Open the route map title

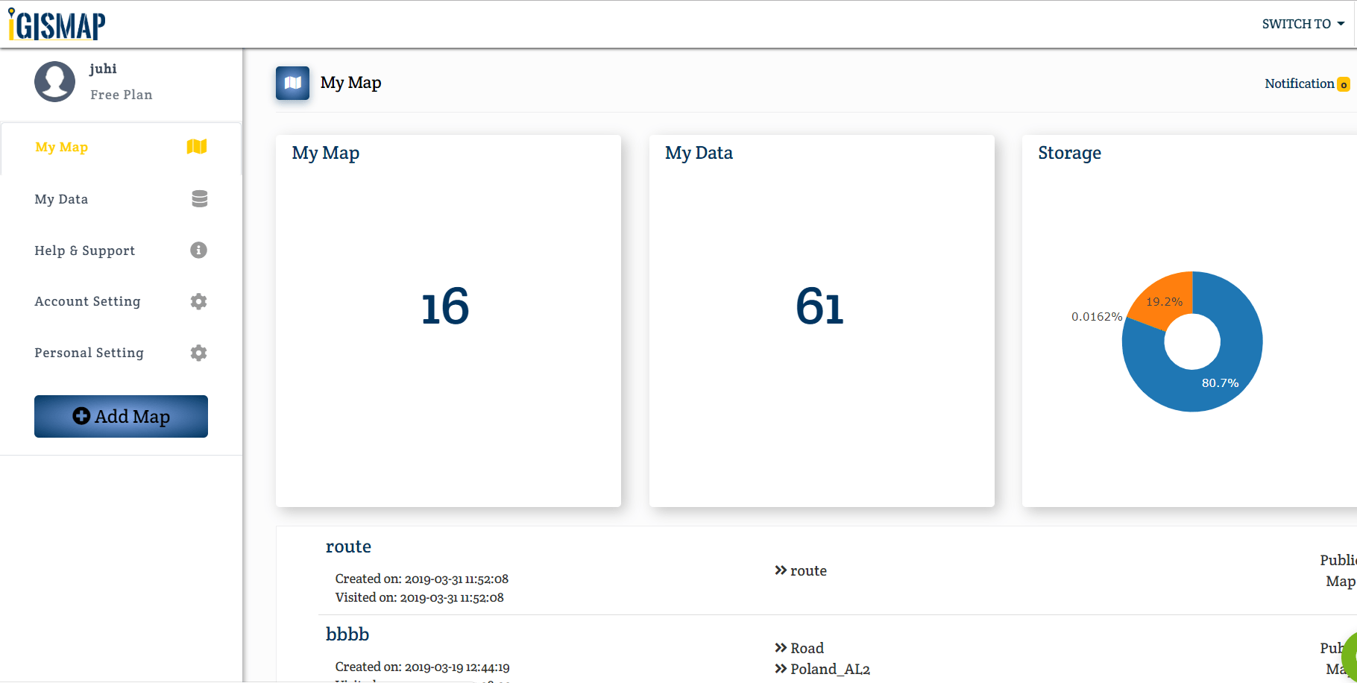pyautogui.click(x=348, y=547)
